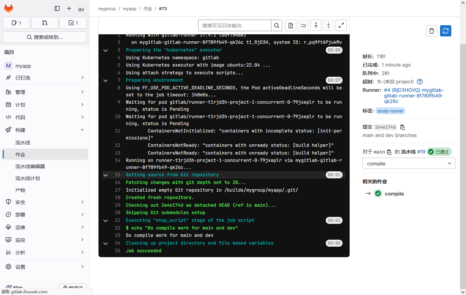Expand the 监控 sidebar menu
This screenshot has width=466, height=295.
coord(45,240)
